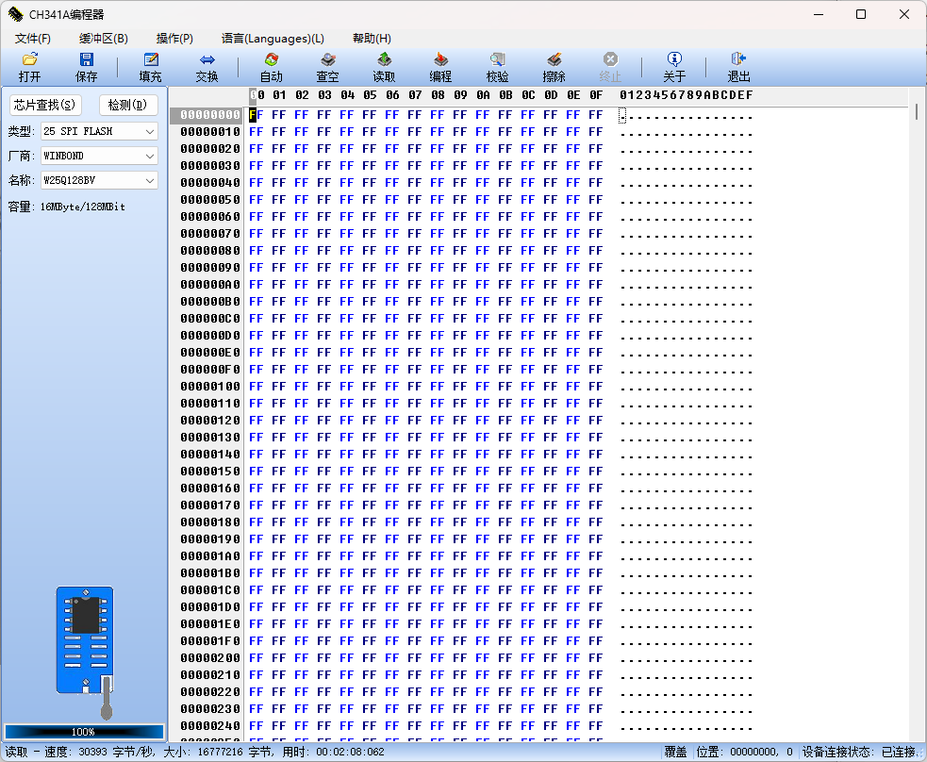The image size is (927, 762).
Task: Click the 校验 (Verify) toolbar icon
Action: (497, 59)
